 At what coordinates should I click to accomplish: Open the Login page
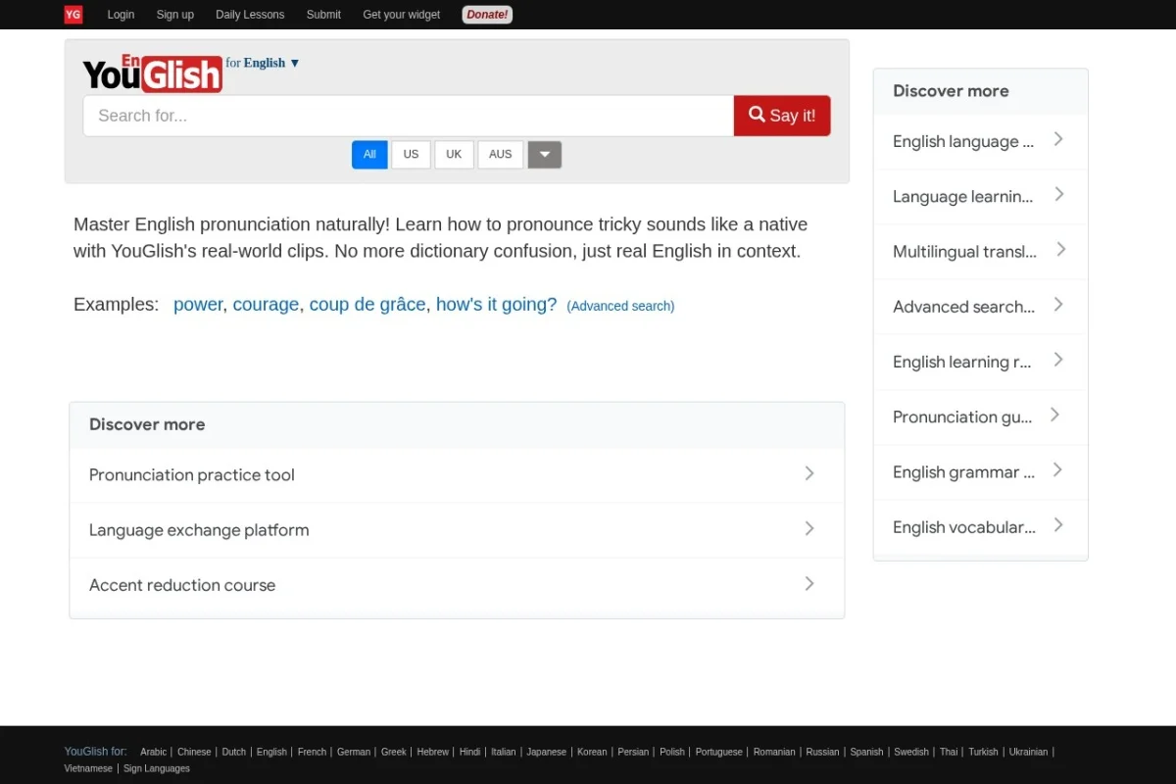coord(121,15)
